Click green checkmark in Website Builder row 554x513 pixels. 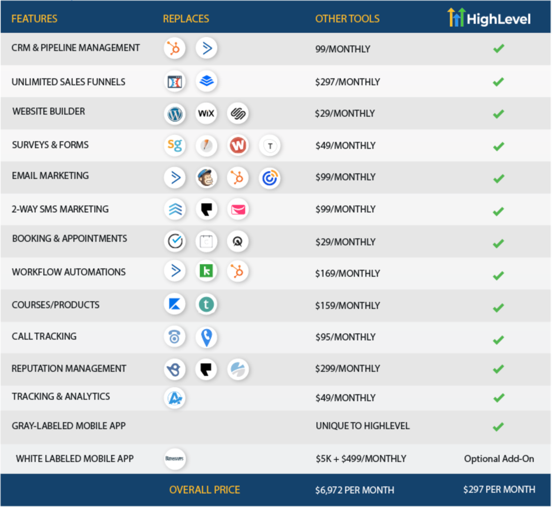pos(498,114)
